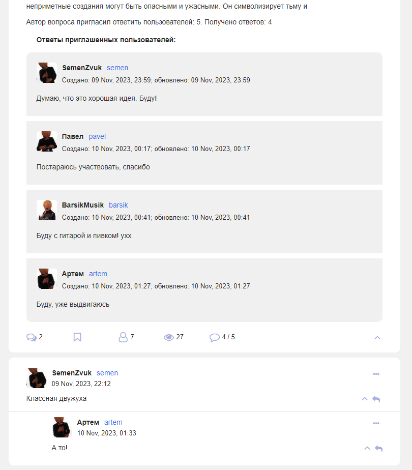Open the 'barsik' username link
412x470 pixels.
(x=119, y=205)
